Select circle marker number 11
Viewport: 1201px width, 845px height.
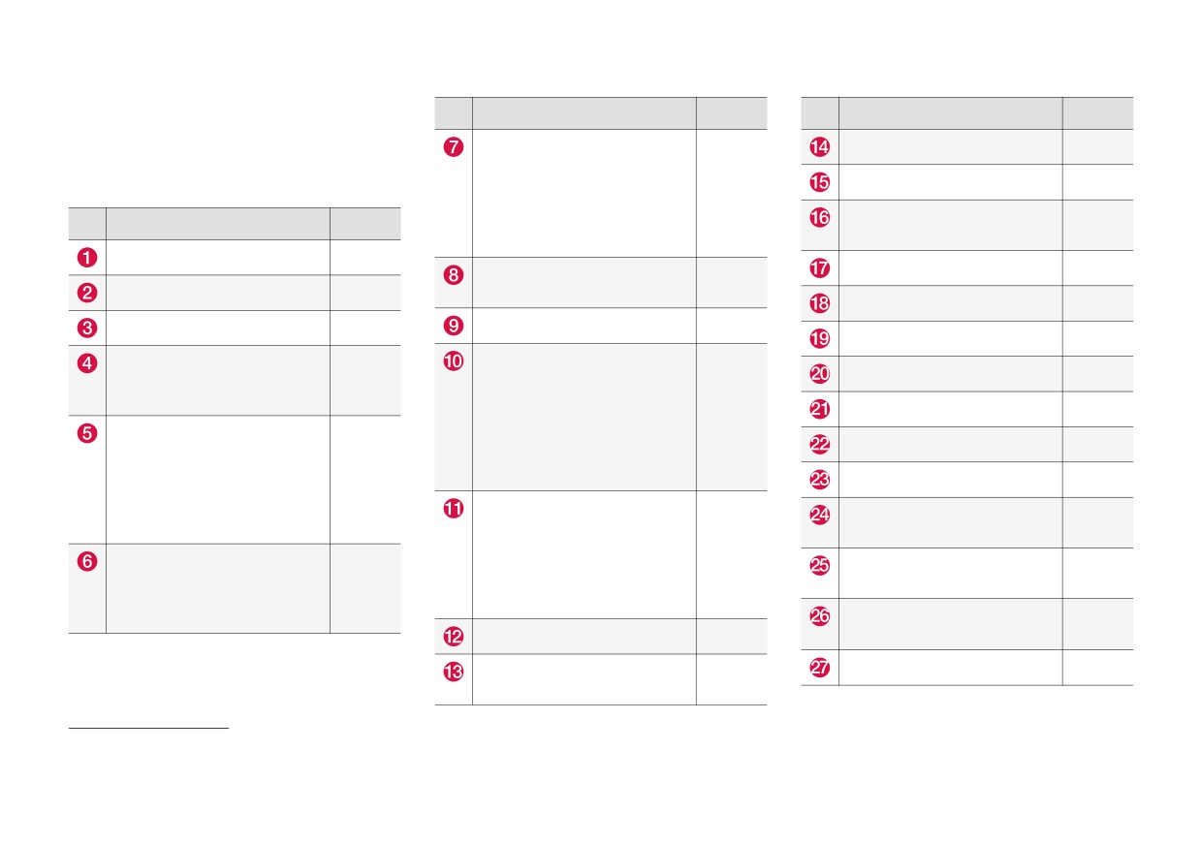(454, 509)
